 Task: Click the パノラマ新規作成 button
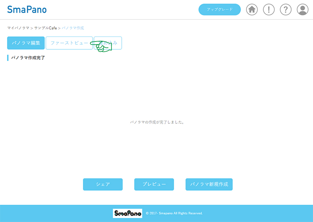coord(209,184)
